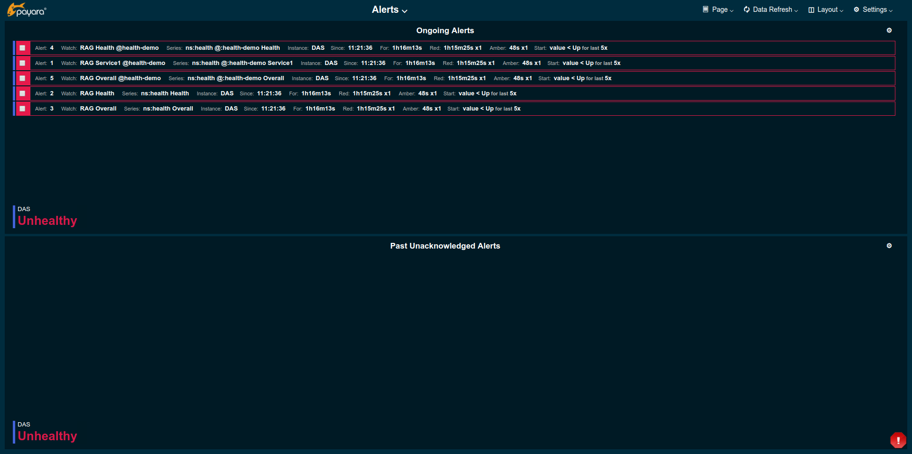This screenshot has width=912, height=454.
Task: Click the Unhealthy status in Ongoing Alerts
Action: tap(47, 221)
